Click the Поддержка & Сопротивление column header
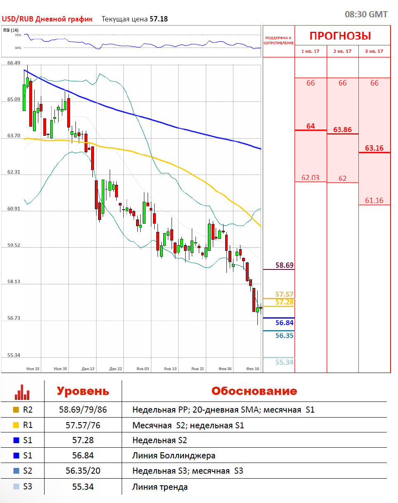This screenshot has width=398, height=503. [x=279, y=40]
